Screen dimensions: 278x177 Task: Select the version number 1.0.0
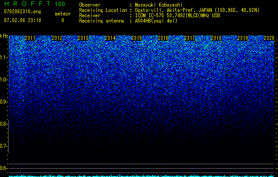[60, 4]
